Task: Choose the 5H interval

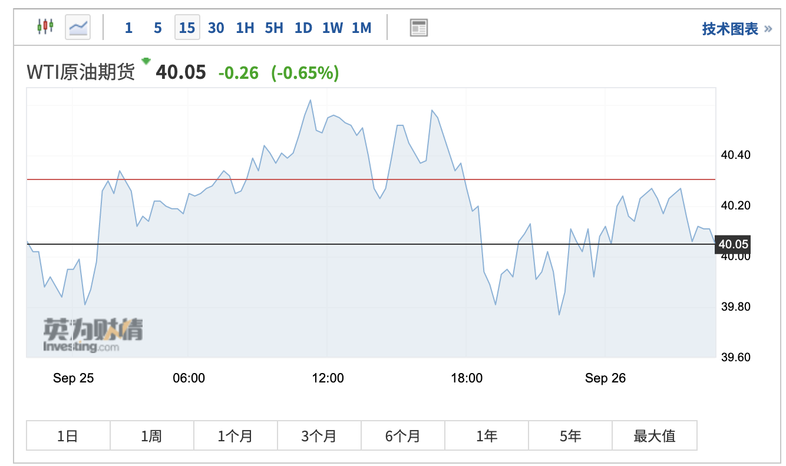Action: click(x=274, y=28)
